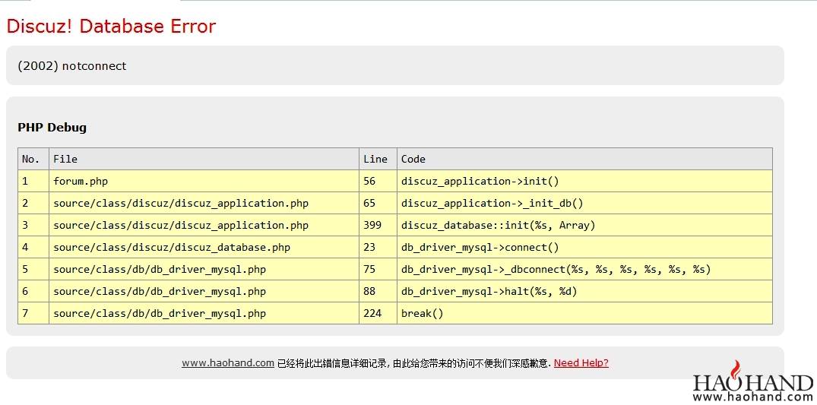
Task: Select the Chinese apology message in footer
Action: 414,363
